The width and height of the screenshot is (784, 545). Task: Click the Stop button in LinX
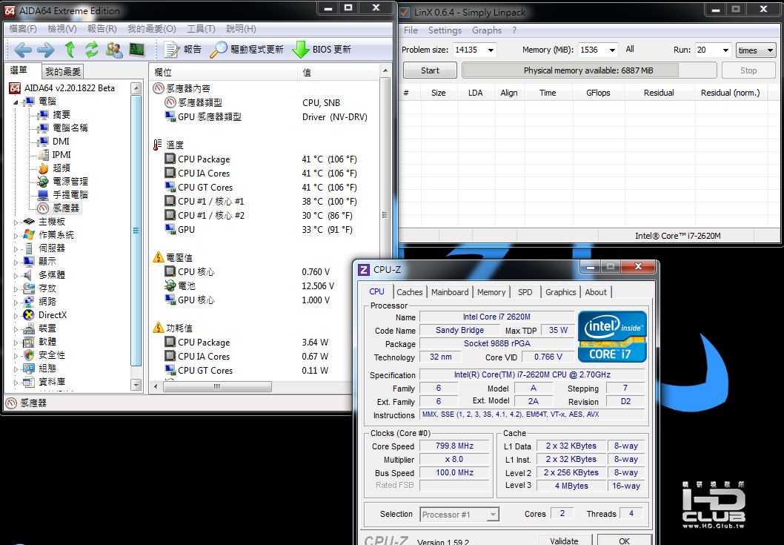(748, 70)
